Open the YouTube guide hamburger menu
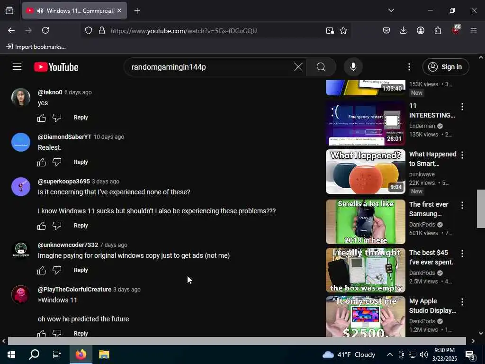The height and width of the screenshot is (364, 485). pyautogui.click(x=17, y=67)
